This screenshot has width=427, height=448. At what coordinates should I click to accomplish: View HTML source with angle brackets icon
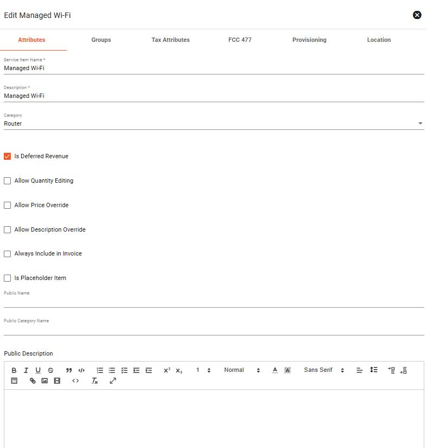75,381
